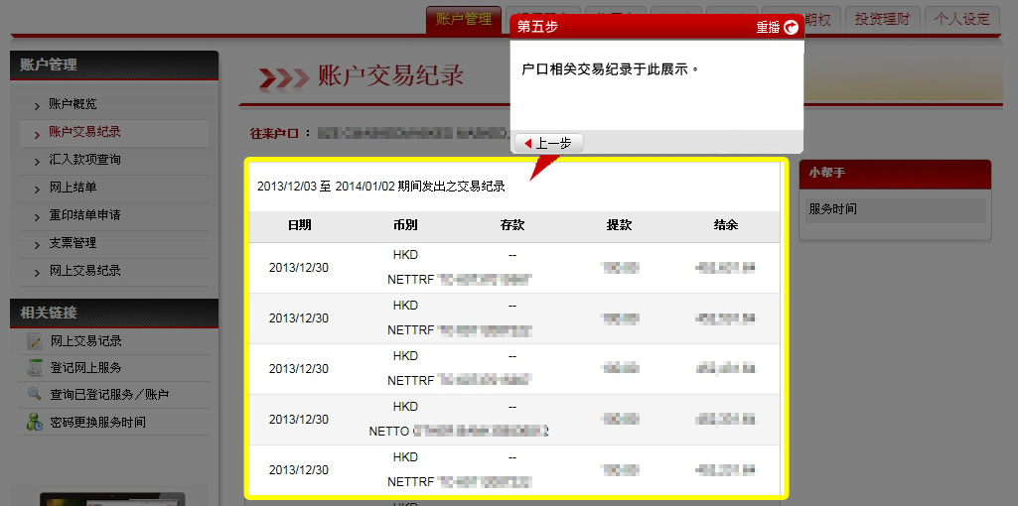
Task: Select 账户交易纪录 in the sidebar
Action: tap(84, 132)
